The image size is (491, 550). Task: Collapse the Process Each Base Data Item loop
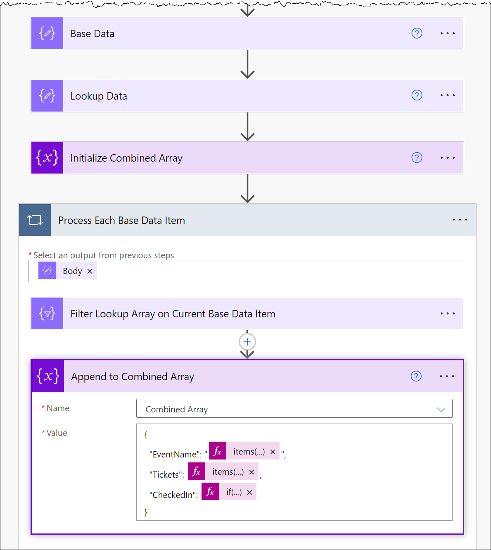(247, 220)
